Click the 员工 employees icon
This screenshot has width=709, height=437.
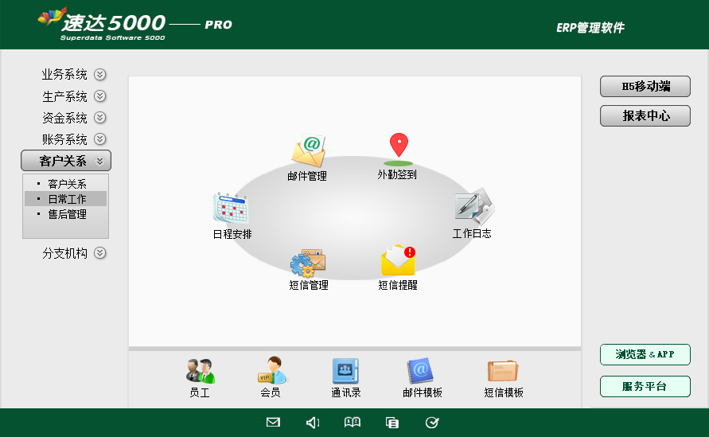coord(201,372)
